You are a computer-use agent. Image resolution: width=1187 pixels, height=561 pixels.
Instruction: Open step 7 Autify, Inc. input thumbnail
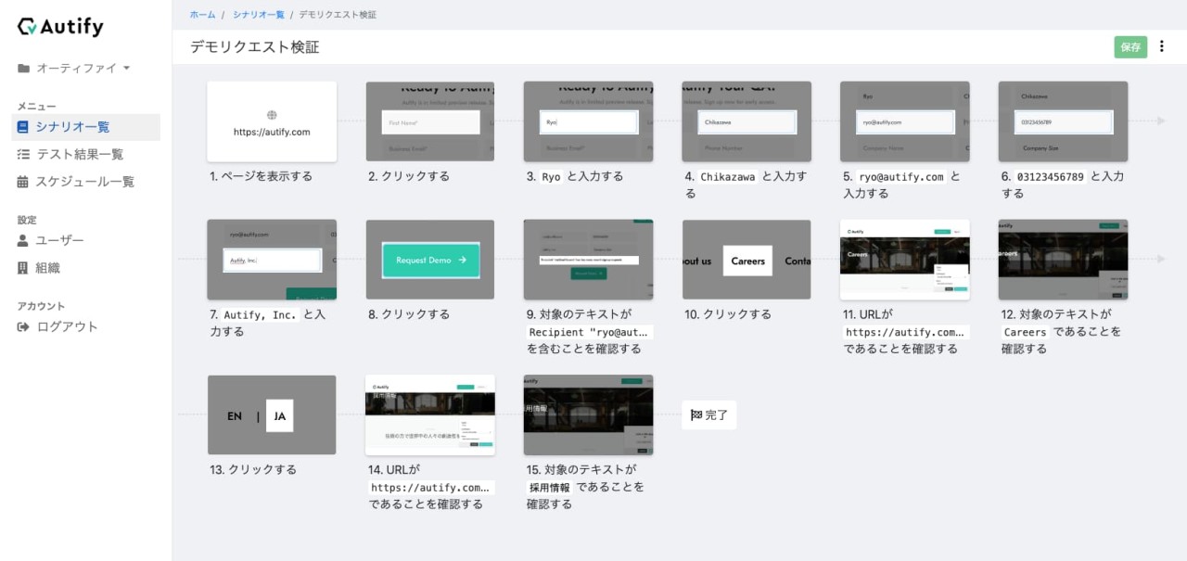(272, 260)
